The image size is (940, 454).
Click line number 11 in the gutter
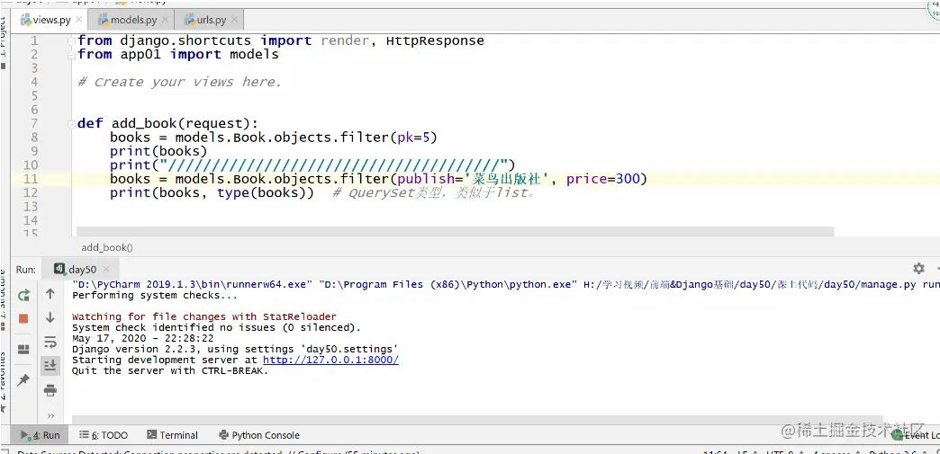click(x=31, y=179)
